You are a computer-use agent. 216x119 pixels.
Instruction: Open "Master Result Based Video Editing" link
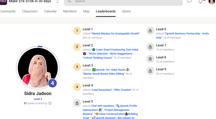click(x=104, y=74)
